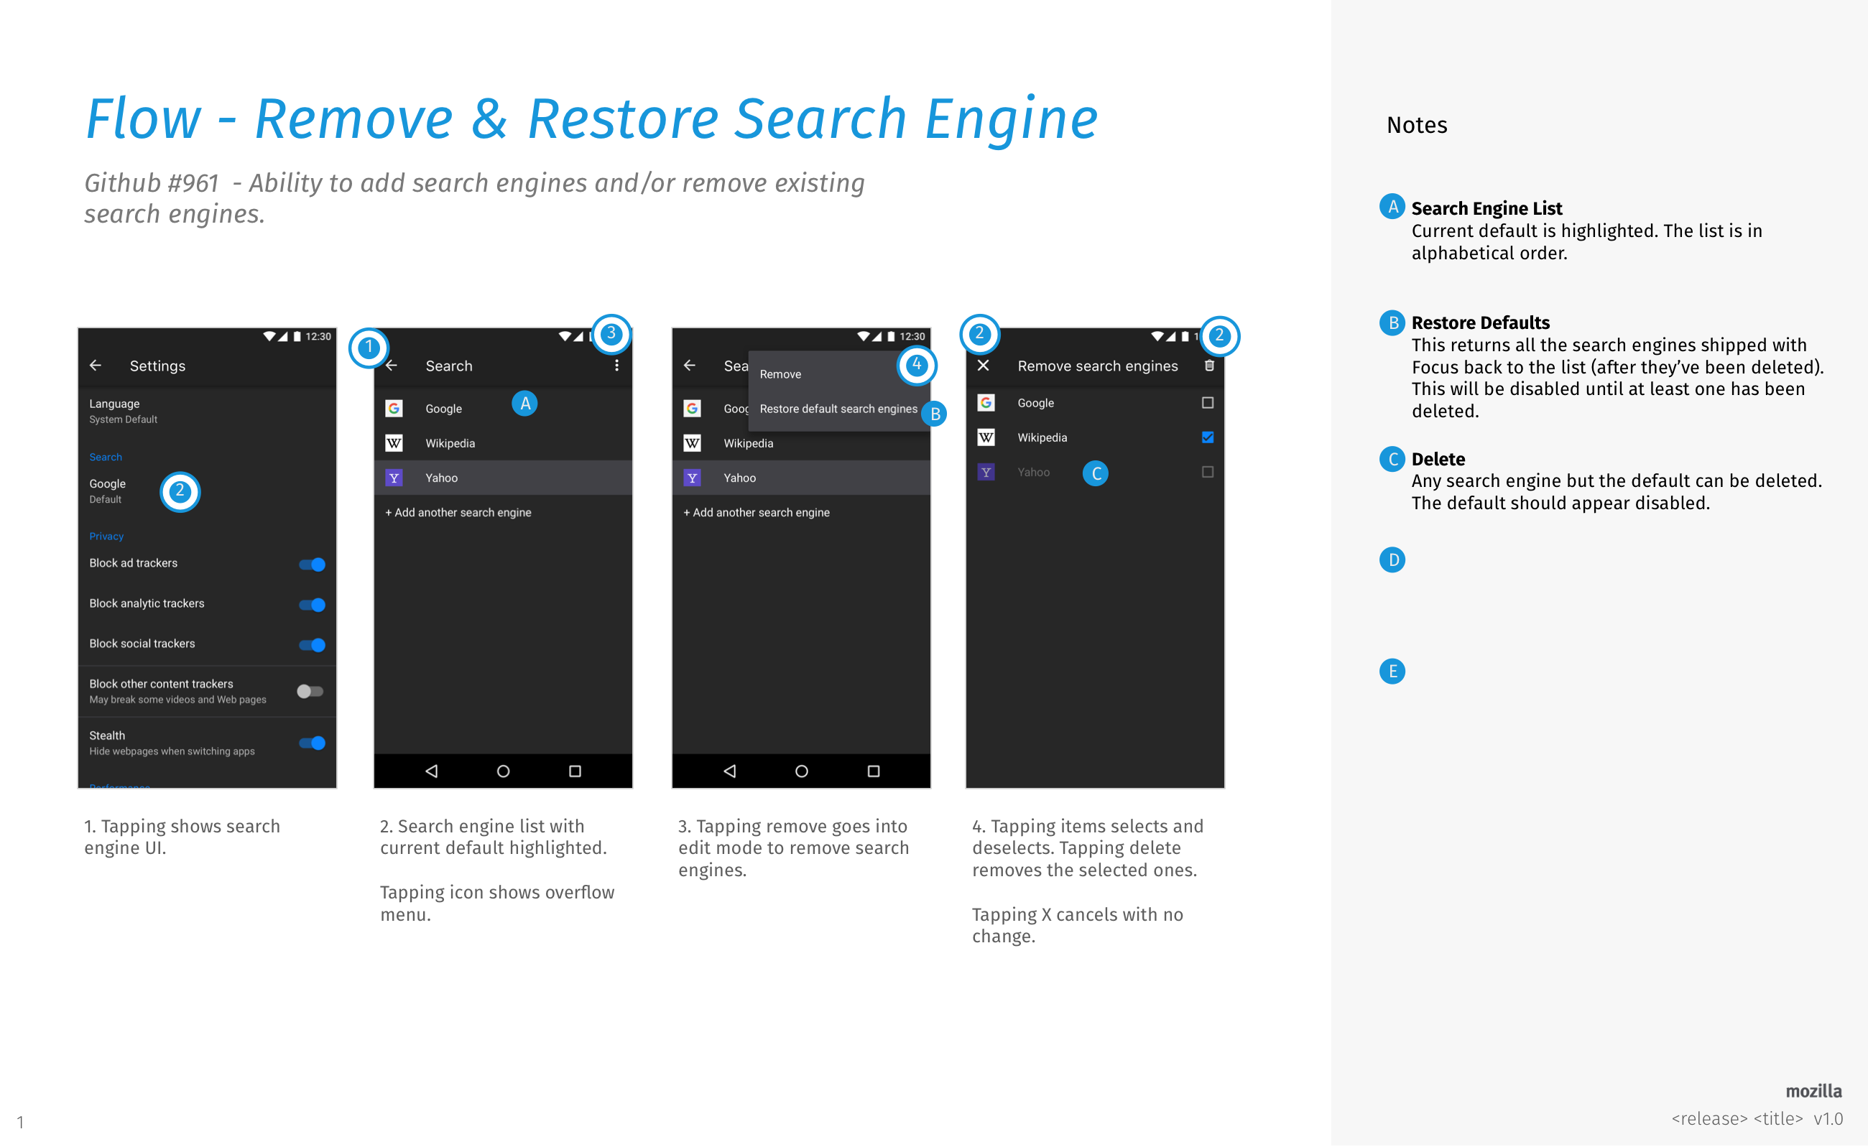
Task: Toggle Block ad trackers switch
Action: click(312, 565)
